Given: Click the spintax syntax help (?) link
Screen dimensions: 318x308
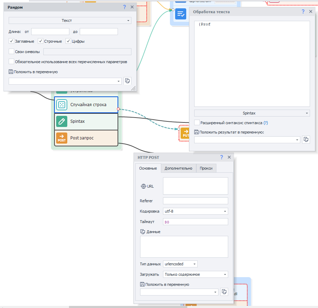Looking at the screenshot, I should pos(266,123).
